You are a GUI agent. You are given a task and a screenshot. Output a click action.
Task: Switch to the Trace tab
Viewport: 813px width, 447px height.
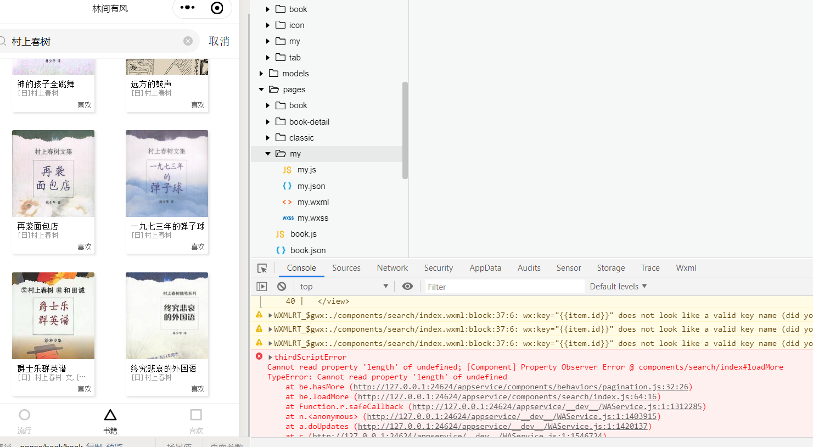tap(651, 268)
